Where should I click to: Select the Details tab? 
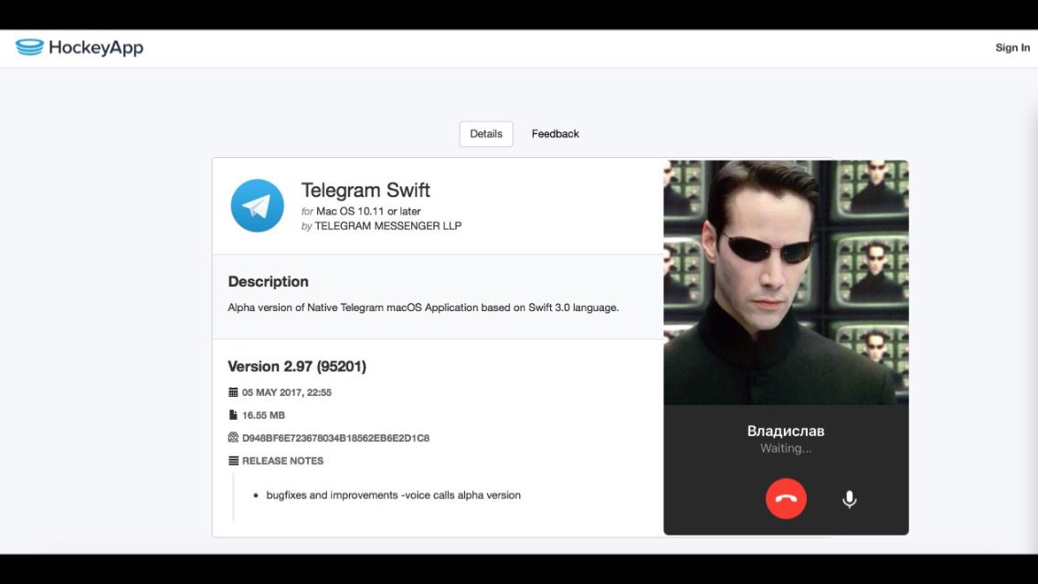pyautogui.click(x=486, y=133)
